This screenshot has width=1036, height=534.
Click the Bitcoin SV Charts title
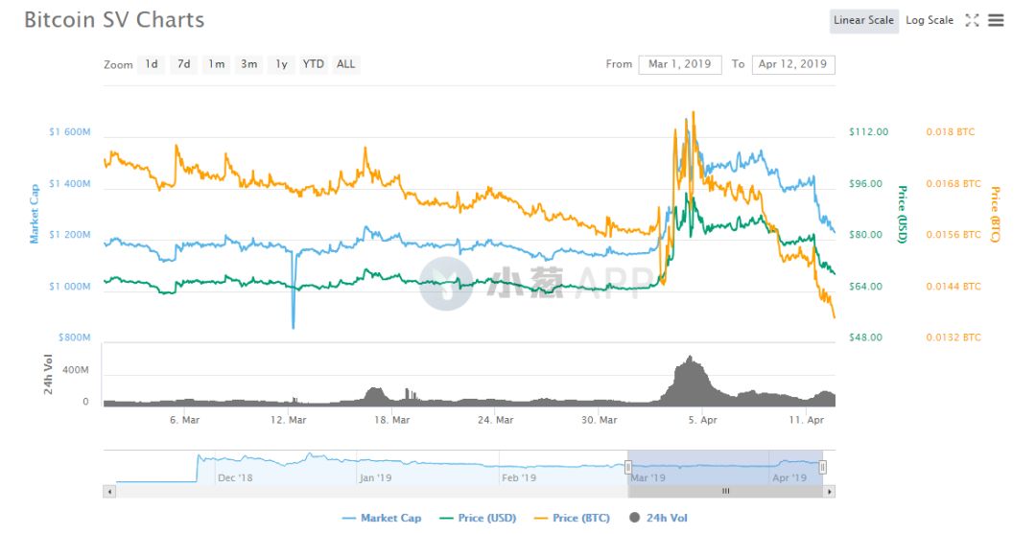[x=114, y=20]
